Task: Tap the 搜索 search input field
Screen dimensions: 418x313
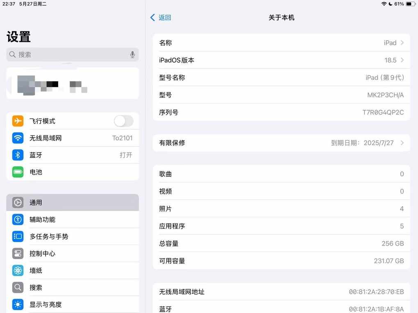Action: tap(73, 54)
